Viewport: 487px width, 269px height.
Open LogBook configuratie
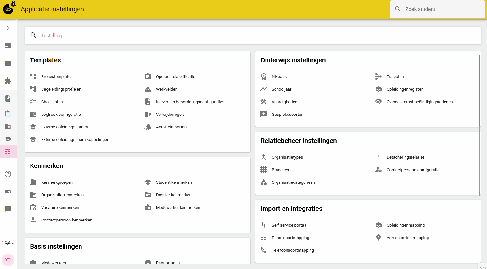click(61, 114)
